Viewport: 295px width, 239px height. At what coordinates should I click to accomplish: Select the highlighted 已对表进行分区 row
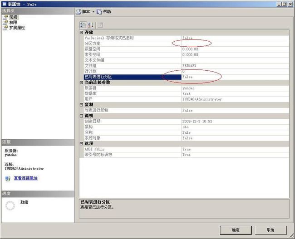[x=186, y=77]
